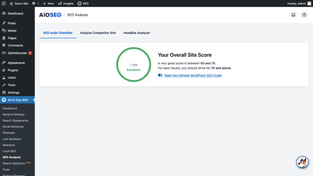This screenshot has height=176, width=313.
Task: Click the admin avatar next to Howdy
Action: pyautogui.click(x=309, y=3)
